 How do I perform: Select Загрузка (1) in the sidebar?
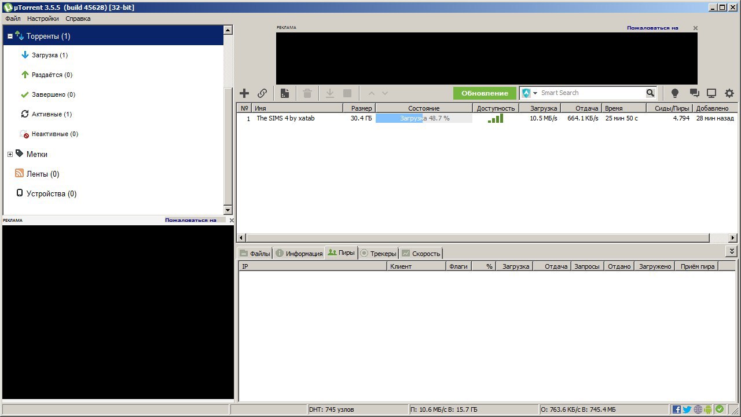click(49, 56)
